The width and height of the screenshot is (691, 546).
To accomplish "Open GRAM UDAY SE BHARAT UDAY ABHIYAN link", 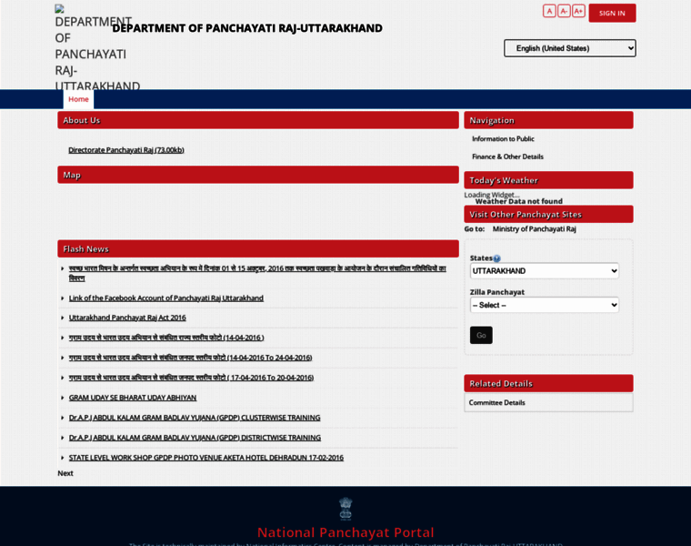I will [x=133, y=398].
